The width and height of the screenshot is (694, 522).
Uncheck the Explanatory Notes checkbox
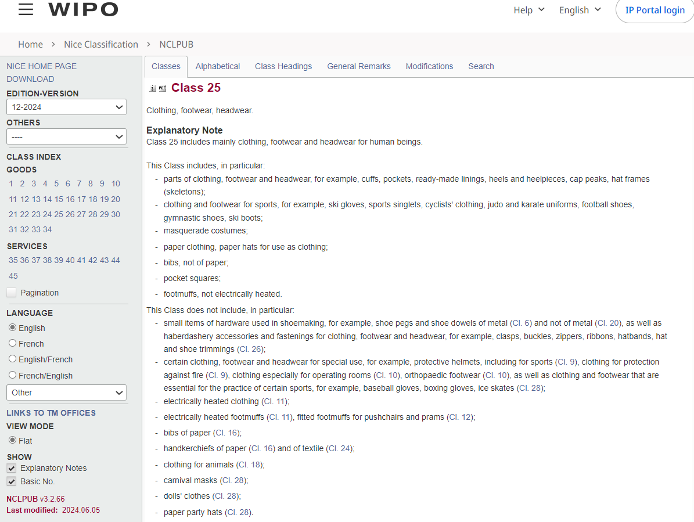click(12, 468)
